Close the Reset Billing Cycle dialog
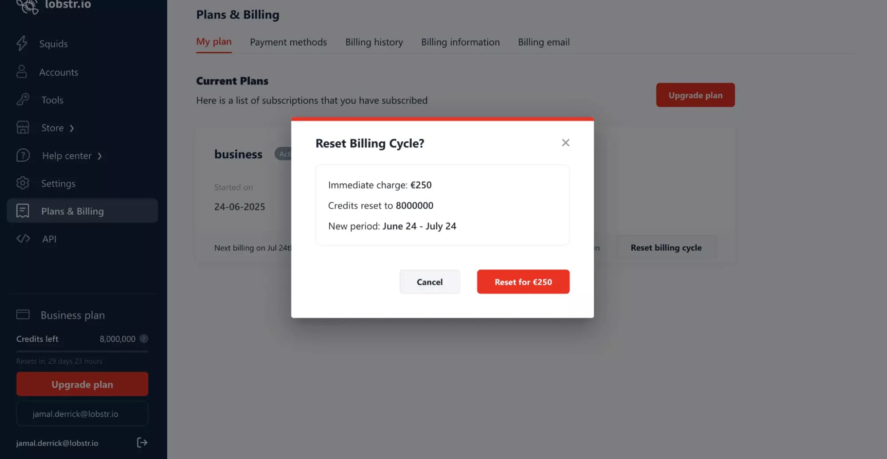Viewport: 887px width, 459px height. coord(565,142)
